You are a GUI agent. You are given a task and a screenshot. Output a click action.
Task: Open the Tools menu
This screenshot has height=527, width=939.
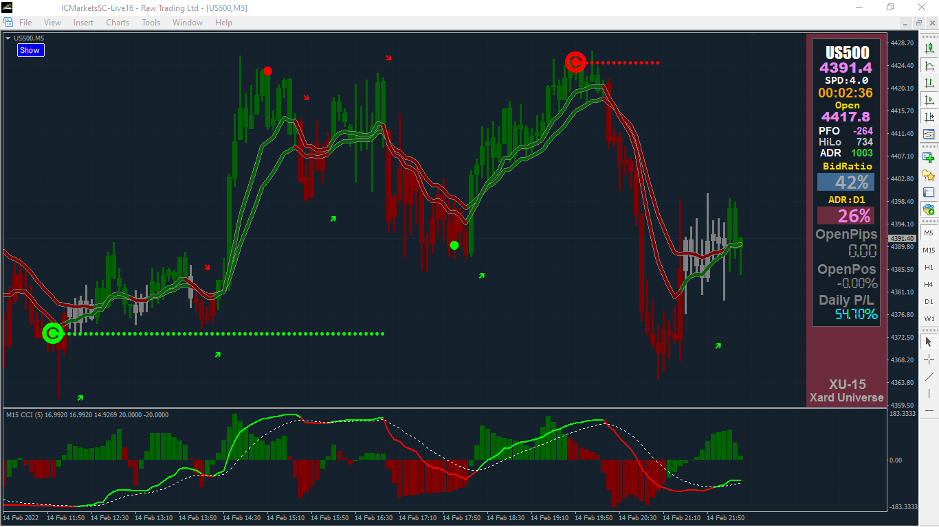pyautogui.click(x=151, y=23)
